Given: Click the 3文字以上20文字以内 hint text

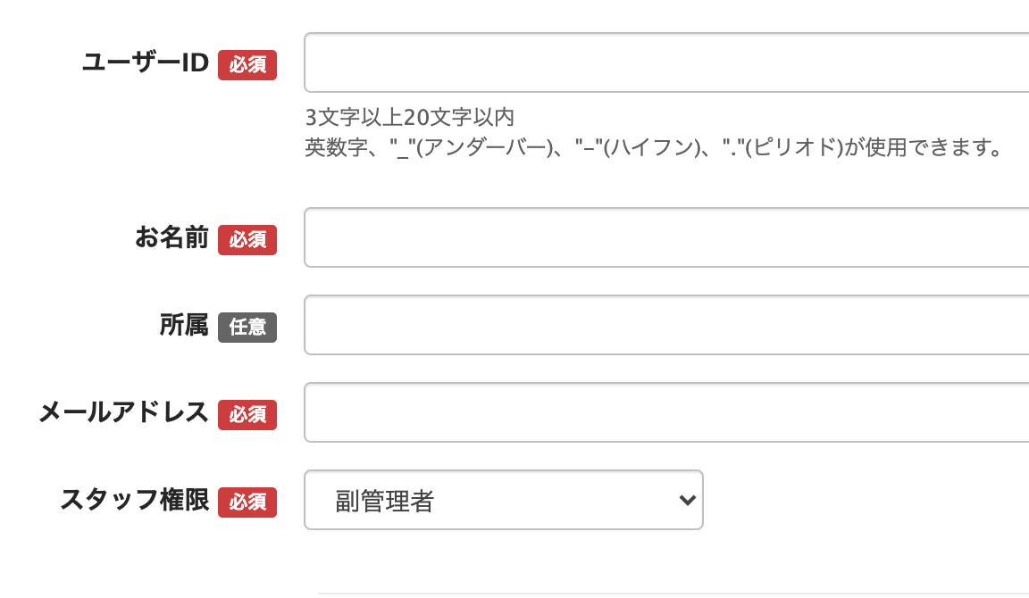Looking at the screenshot, I should click(410, 118).
